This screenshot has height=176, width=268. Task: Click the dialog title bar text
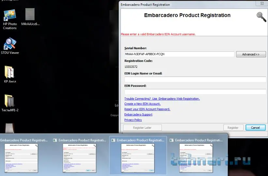tap(145, 5)
